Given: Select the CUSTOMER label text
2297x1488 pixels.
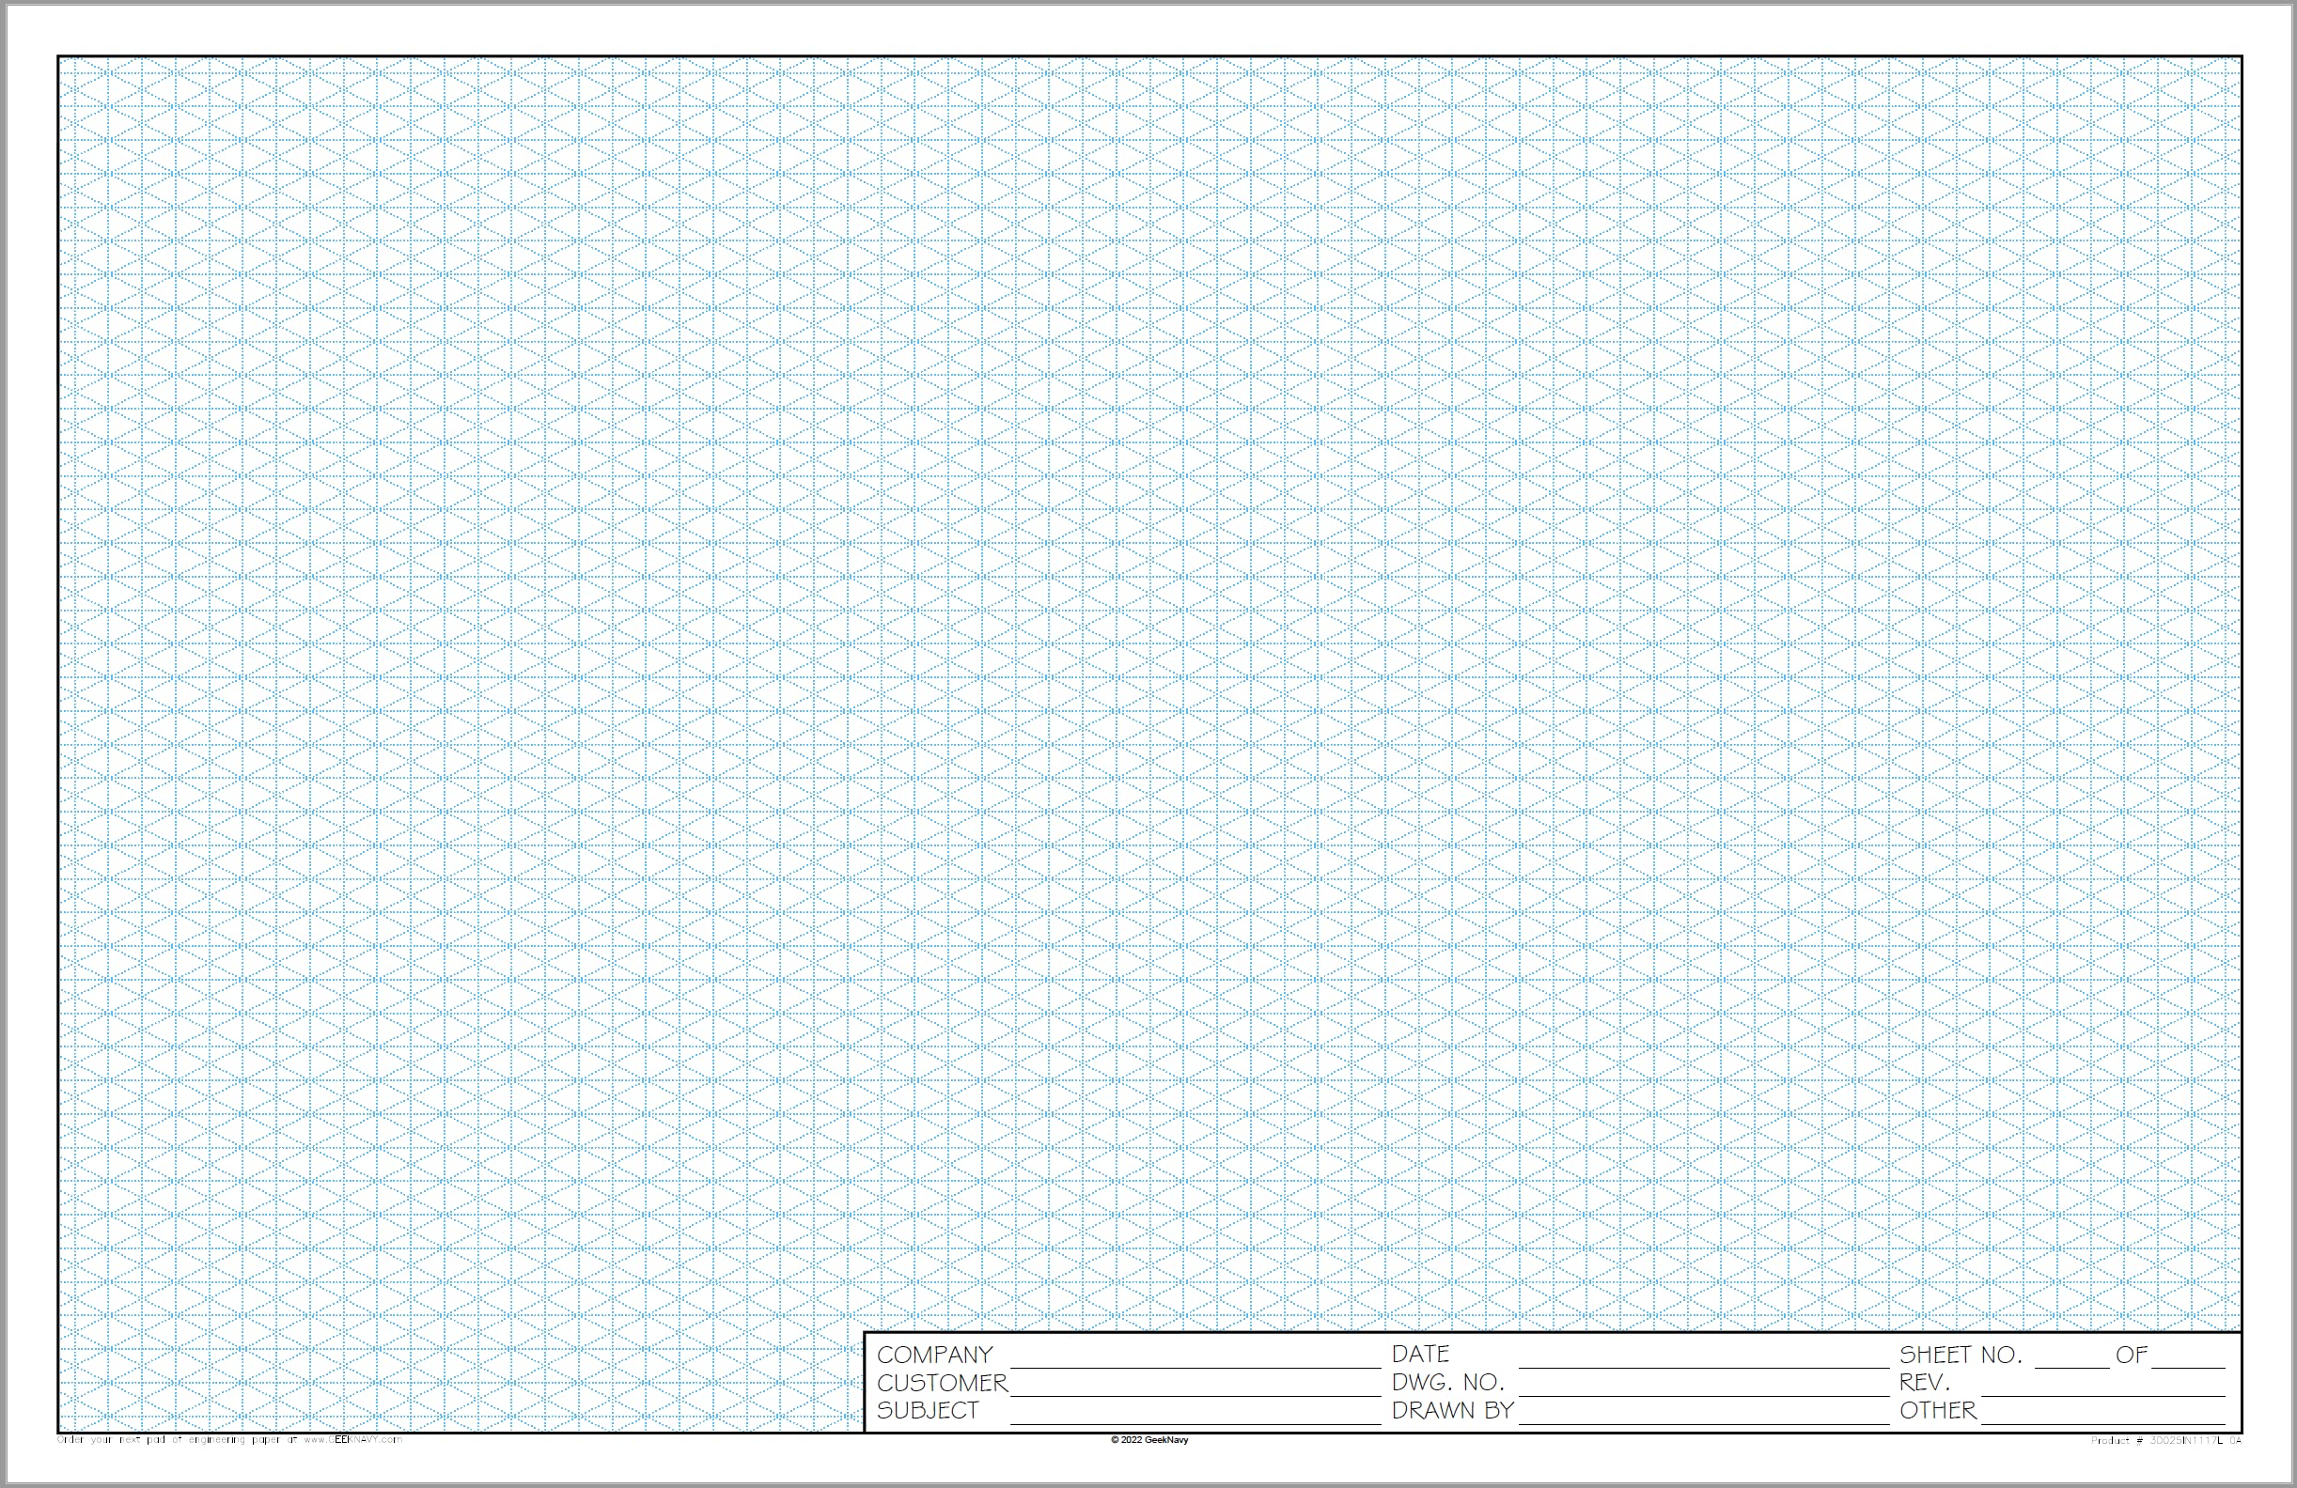Looking at the screenshot, I should (941, 1383).
